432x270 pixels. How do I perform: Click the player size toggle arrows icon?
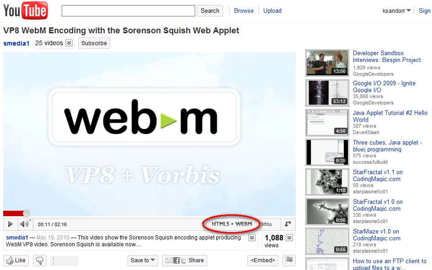(288, 224)
